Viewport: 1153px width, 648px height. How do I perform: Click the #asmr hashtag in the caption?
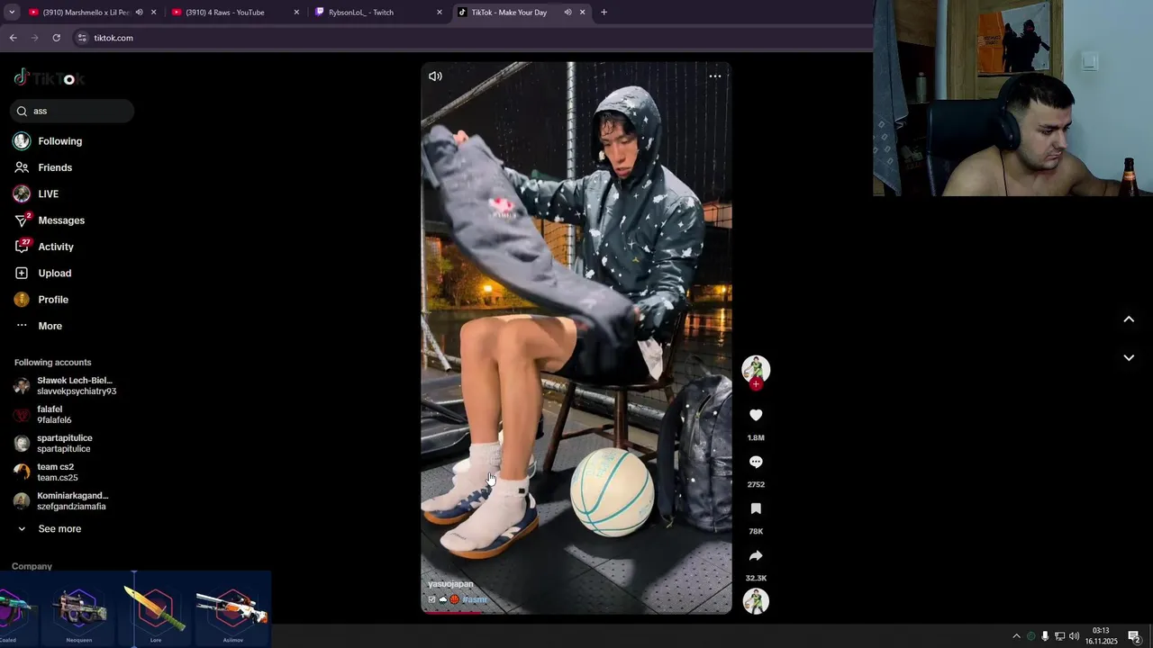(x=475, y=599)
